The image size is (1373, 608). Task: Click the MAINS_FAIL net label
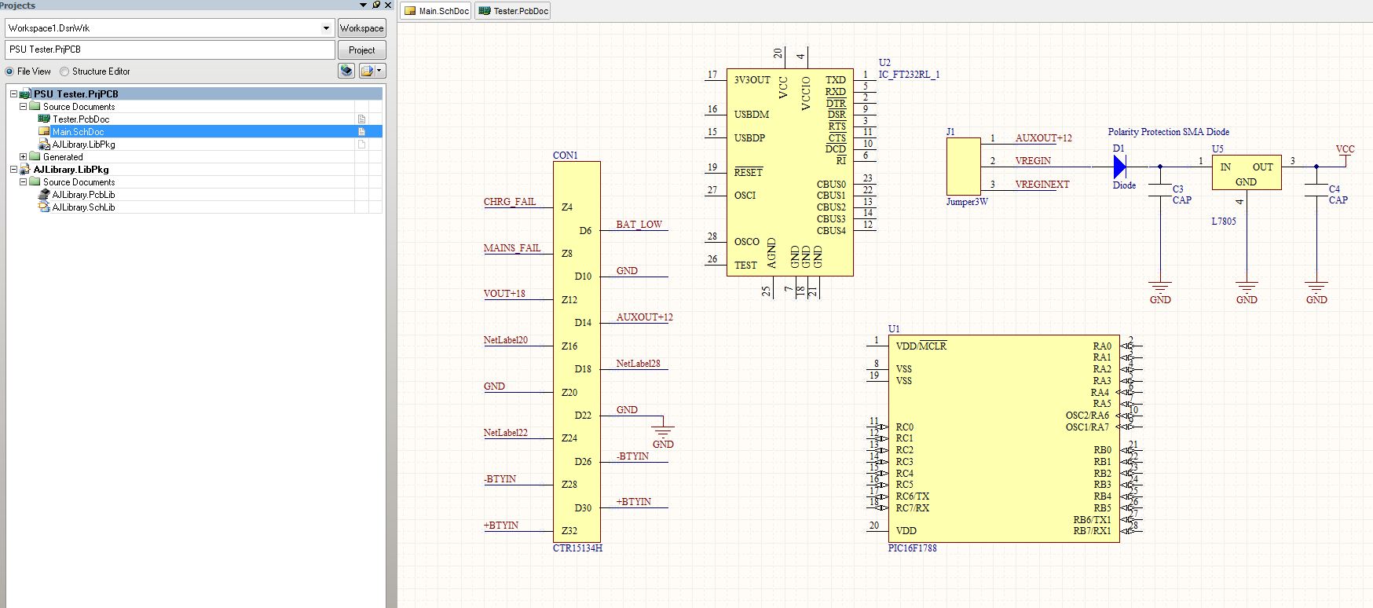point(512,248)
